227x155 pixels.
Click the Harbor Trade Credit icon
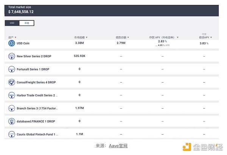tap(12, 95)
